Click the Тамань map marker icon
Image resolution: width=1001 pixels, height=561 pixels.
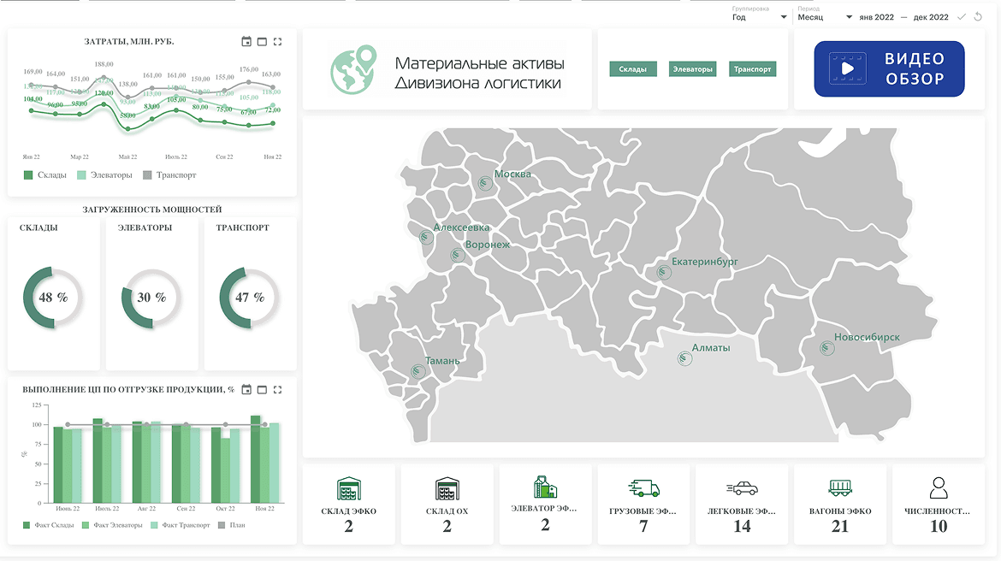click(x=418, y=371)
